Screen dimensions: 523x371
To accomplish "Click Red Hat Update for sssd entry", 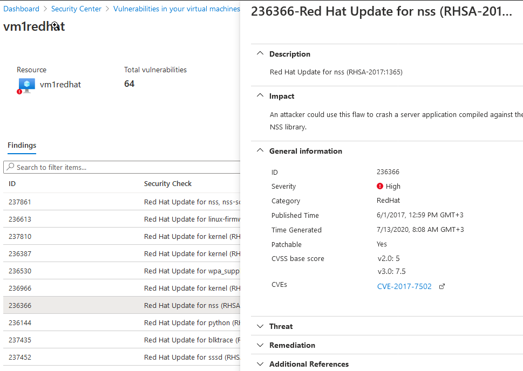I will (x=192, y=358).
